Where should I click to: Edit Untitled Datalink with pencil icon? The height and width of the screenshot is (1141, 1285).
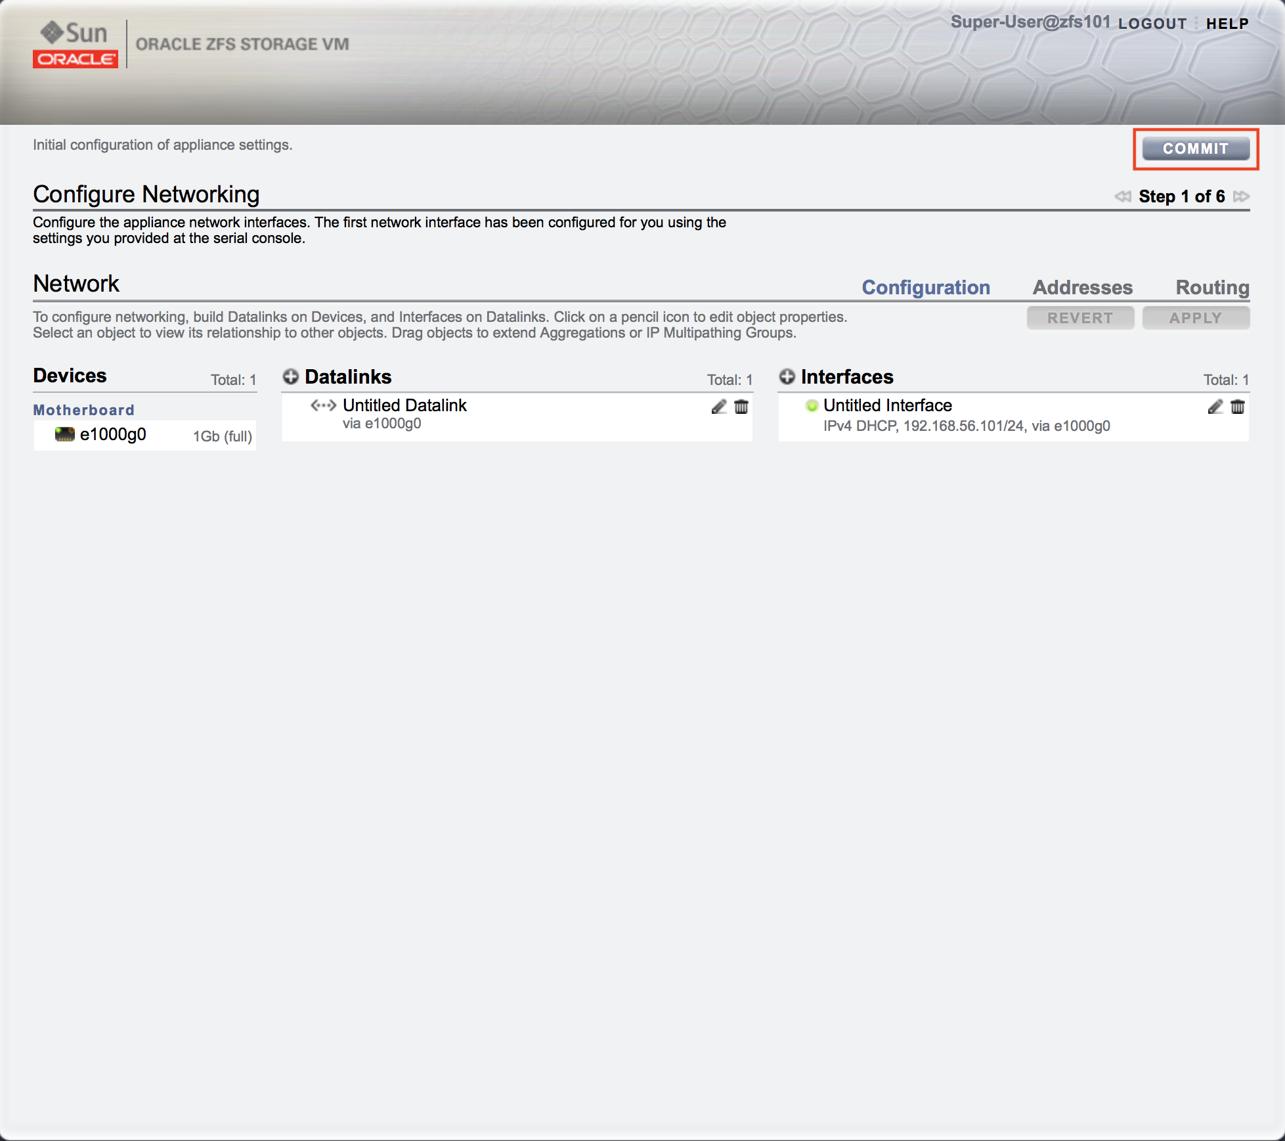(718, 407)
